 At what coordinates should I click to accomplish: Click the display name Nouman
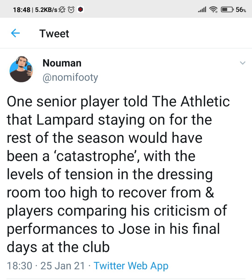pyautogui.click(x=62, y=63)
